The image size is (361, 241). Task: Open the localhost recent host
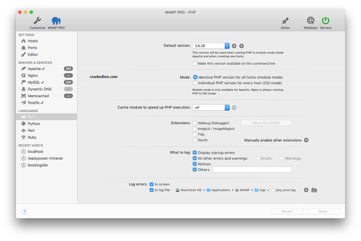click(x=46, y=151)
